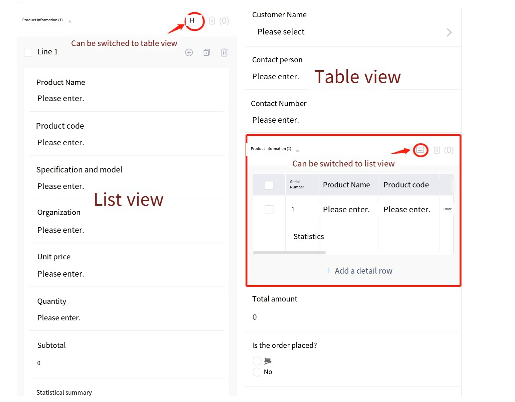Click plus icon beside Add a detail row
This screenshot has height=402, width=515.
click(328, 270)
